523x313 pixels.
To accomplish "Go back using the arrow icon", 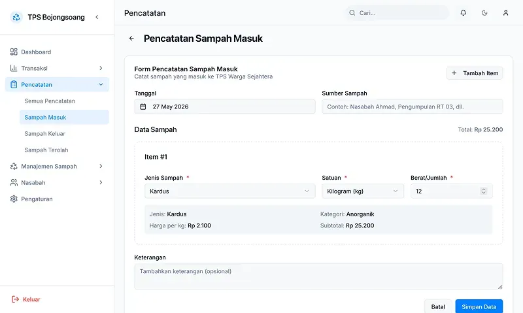I will (x=131, y=39).
